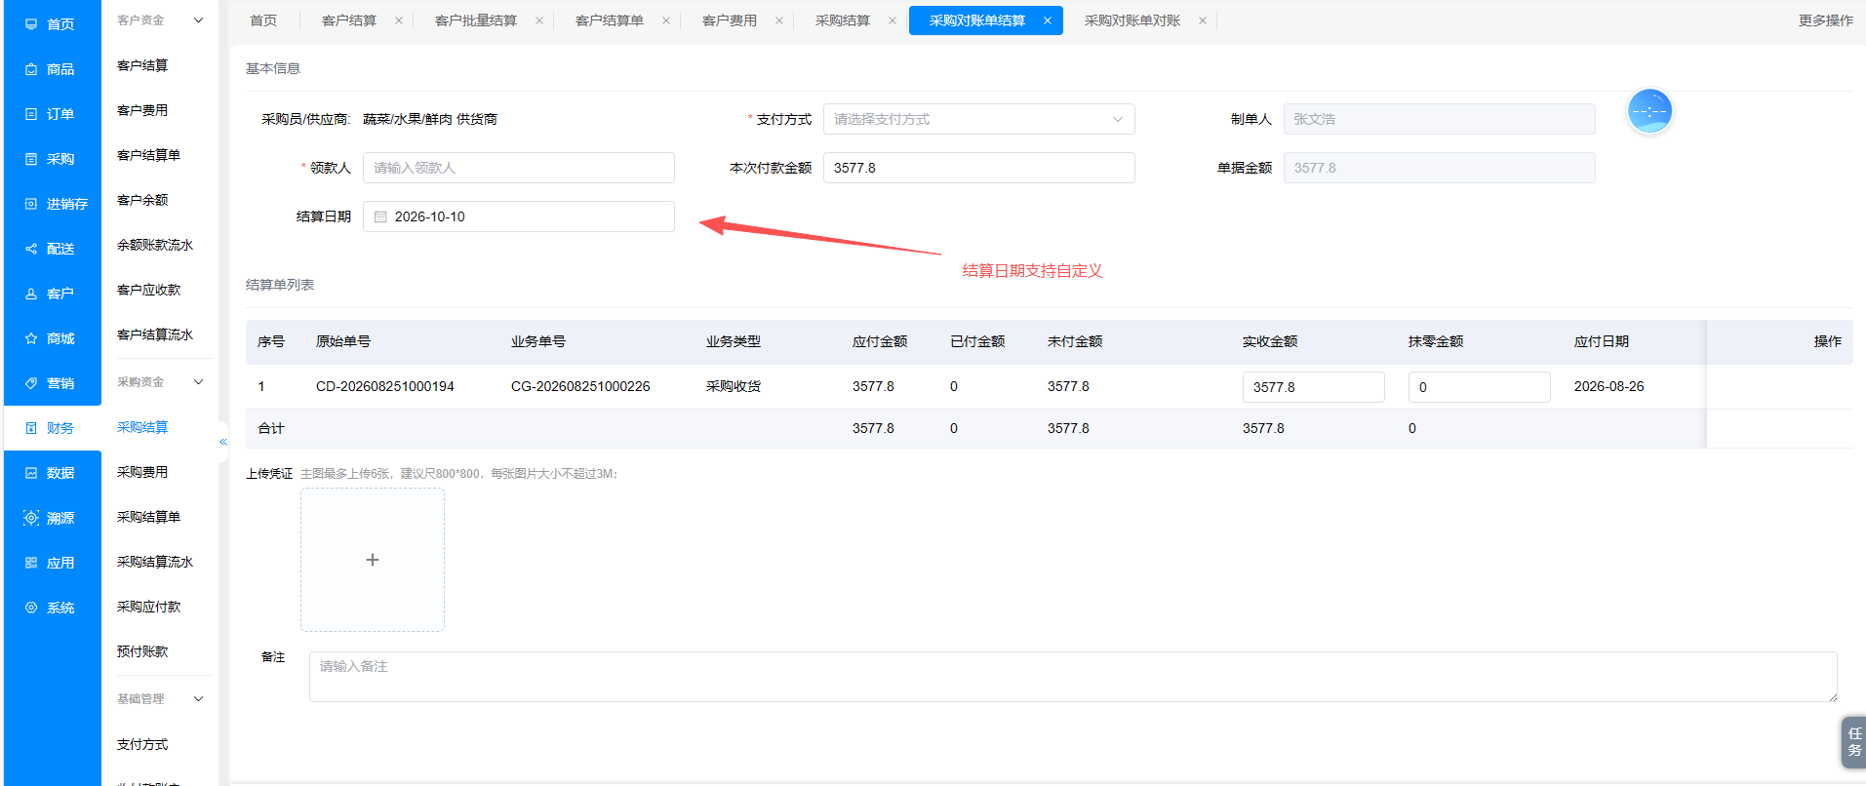Open 更多操作 more actions
Image resolution: width=1866 pixels, height=786 pixels.
1825,20
